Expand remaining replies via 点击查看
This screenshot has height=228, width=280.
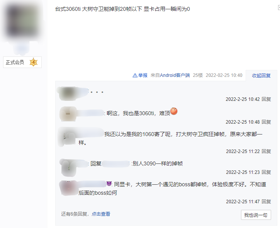pyautogui.click(x=101, y=214)
